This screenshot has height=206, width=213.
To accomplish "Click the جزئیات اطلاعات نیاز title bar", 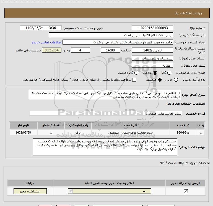I will click(x=107, y=13).
